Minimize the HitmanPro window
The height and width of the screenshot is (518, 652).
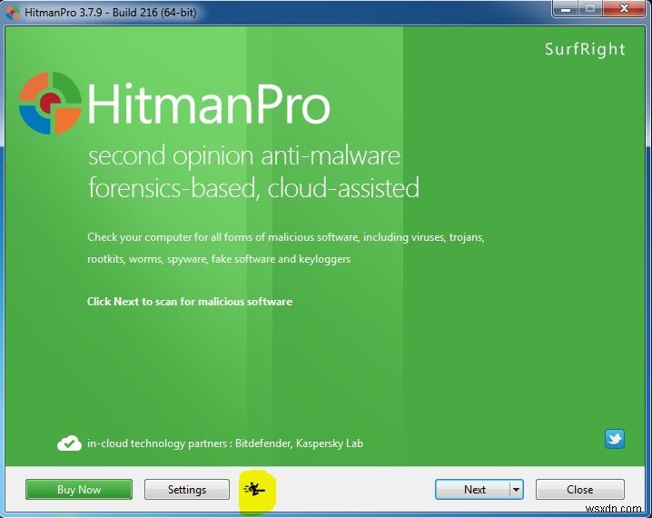(x=566, y=9)
